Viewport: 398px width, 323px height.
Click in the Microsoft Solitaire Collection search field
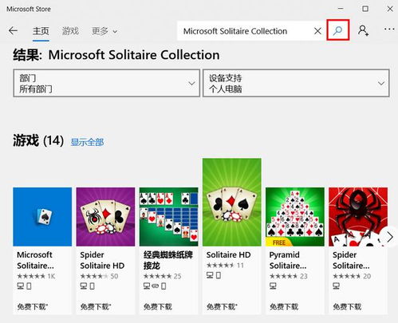(x=246, y=31)
